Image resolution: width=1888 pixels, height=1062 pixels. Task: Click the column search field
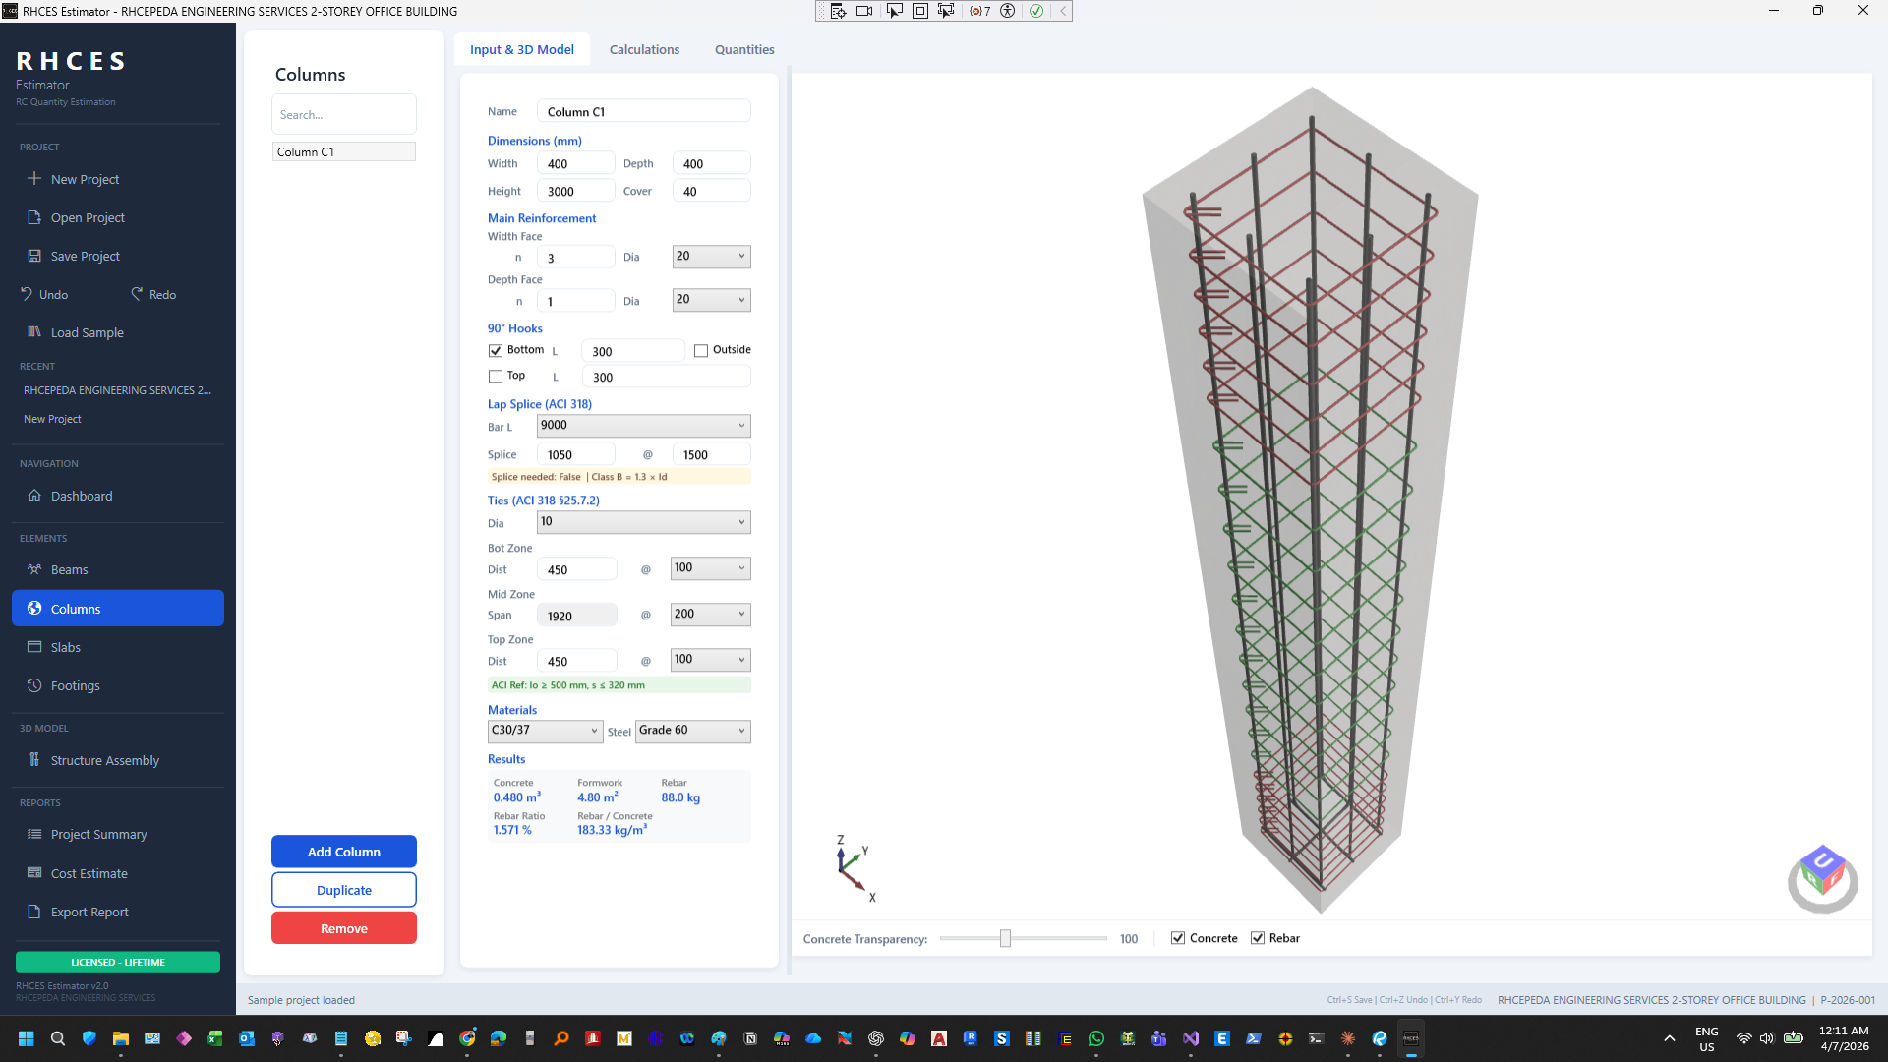[343, 114]
